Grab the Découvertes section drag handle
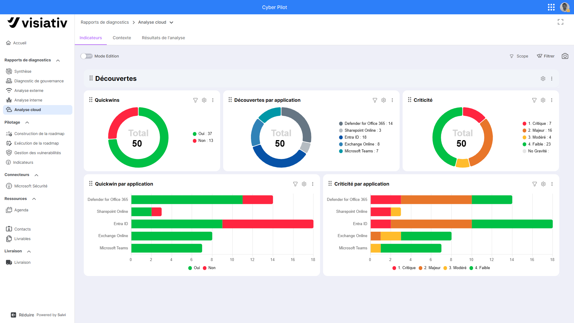The height and width of the screenshot is (323, 574). click(x=91, y=78)
